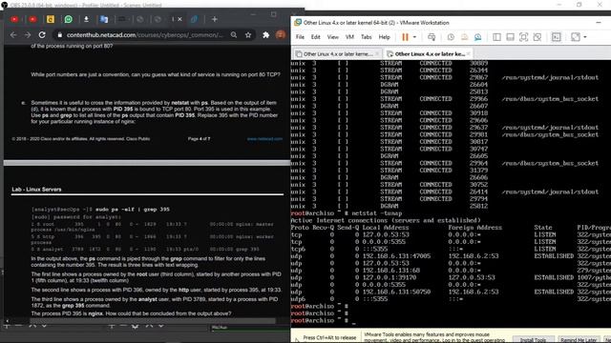The image size is (611, 343).
Task: Click the '192.168.6.131:47005' local address
Action: 397,256
